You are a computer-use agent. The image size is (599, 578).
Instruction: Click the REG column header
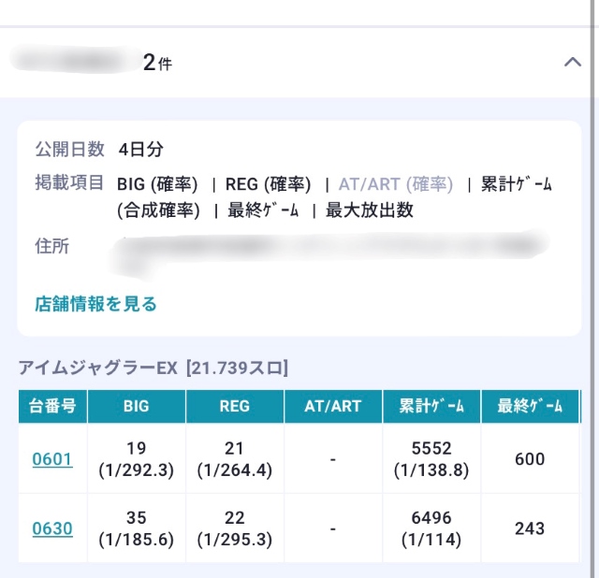[235, 407]
